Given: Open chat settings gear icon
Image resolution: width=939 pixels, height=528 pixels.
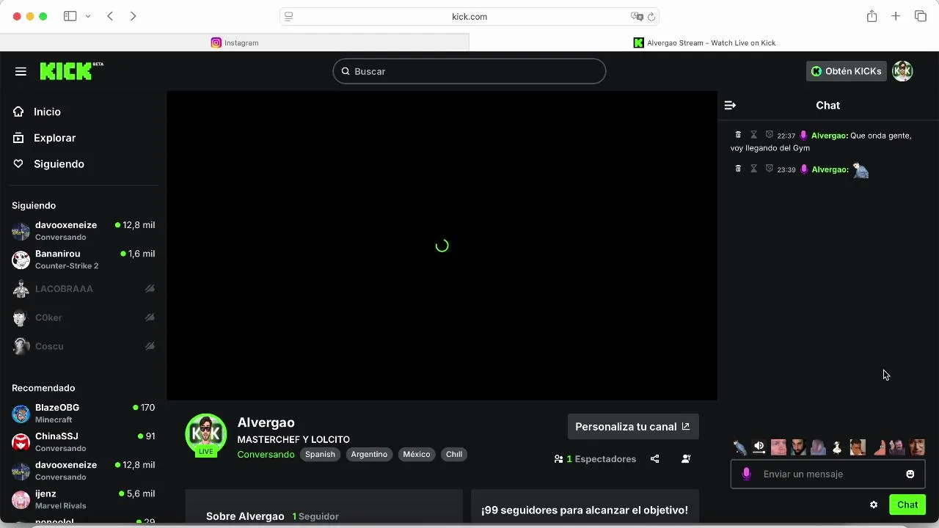Looking at the screenshot, I should 874,505.
